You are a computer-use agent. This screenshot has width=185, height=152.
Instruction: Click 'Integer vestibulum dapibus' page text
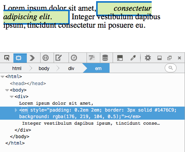(x=116, y=17)
